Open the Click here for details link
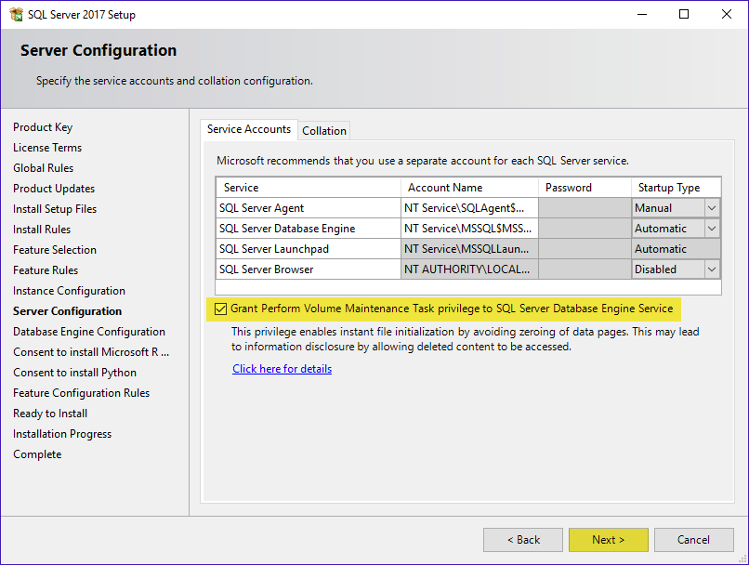 pos(282,369)
